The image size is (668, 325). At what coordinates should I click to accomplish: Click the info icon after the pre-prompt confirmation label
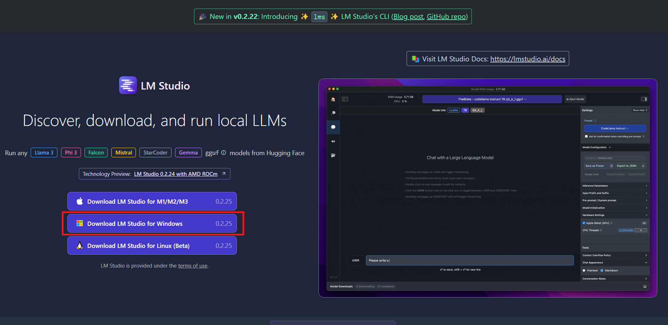pyautogui.click(x=643, y=136)
